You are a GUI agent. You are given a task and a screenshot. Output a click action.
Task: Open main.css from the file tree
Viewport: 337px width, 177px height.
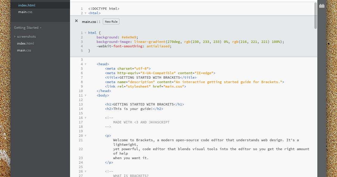point(24,50)
